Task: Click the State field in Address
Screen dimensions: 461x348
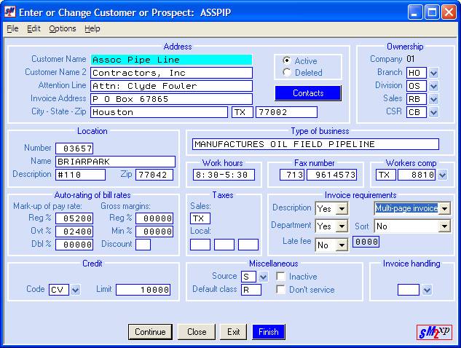Action: pos(243,112)
